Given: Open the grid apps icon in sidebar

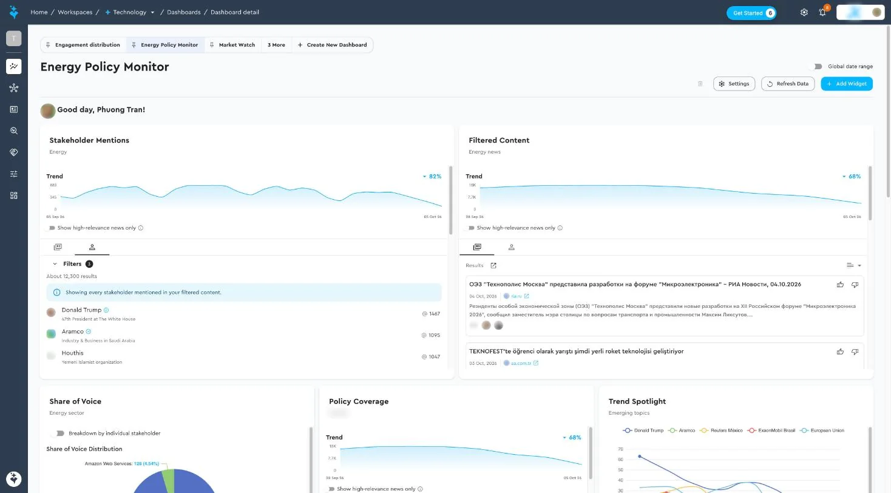Looking at the screenshot, I should pyautogui.click(x=14, y=195).
